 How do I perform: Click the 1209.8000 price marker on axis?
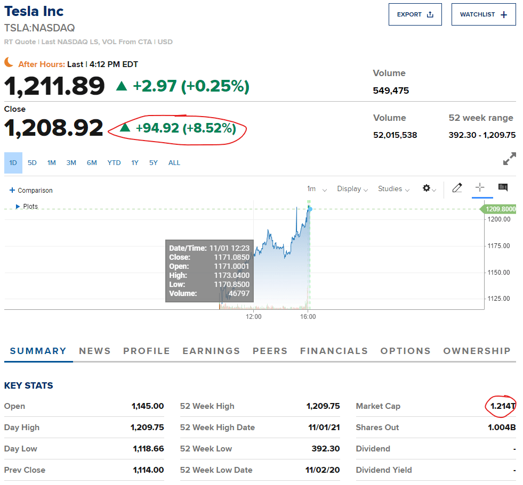498,209
